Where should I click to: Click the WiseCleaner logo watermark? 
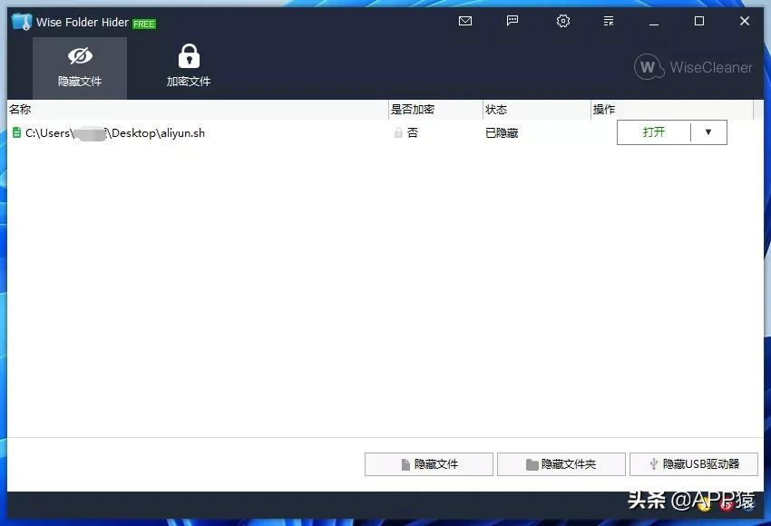(x=693, y=67)
